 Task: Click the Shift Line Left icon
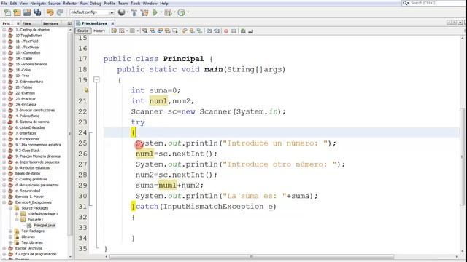209,31
